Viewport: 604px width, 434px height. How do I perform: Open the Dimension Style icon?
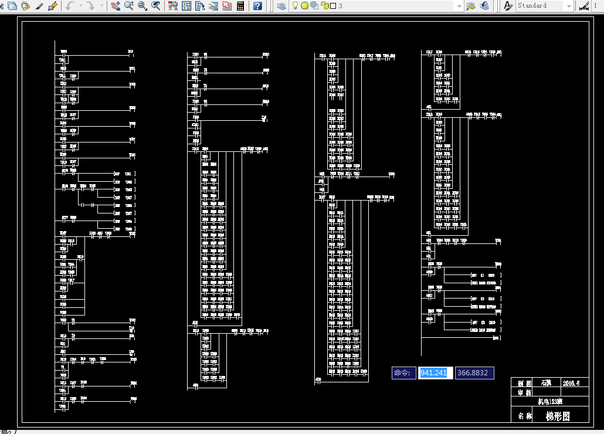[584, 6]
